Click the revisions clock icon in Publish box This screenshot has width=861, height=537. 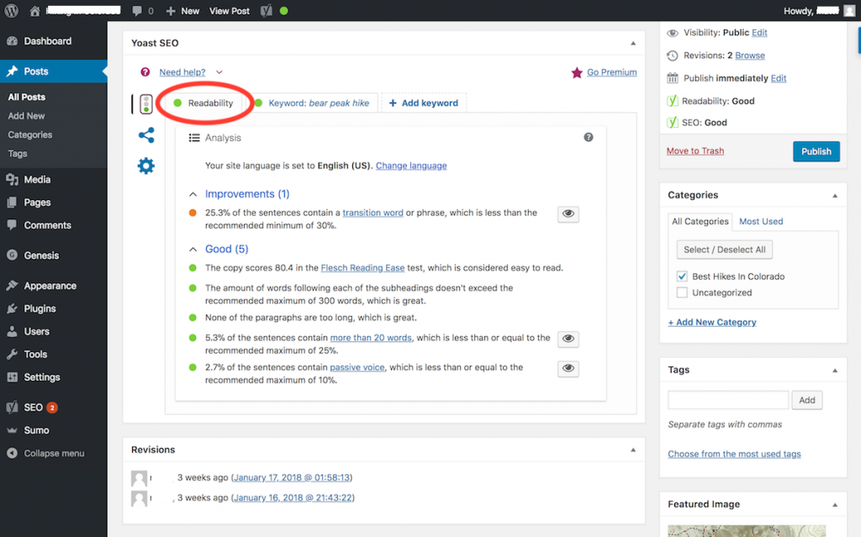(x=672, y=55)
